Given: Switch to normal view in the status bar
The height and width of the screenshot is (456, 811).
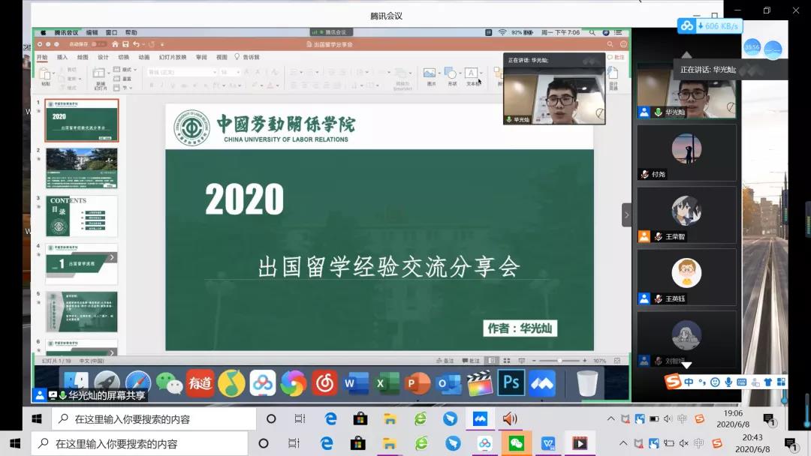Looking at the screenshot, I should point(492,361).
